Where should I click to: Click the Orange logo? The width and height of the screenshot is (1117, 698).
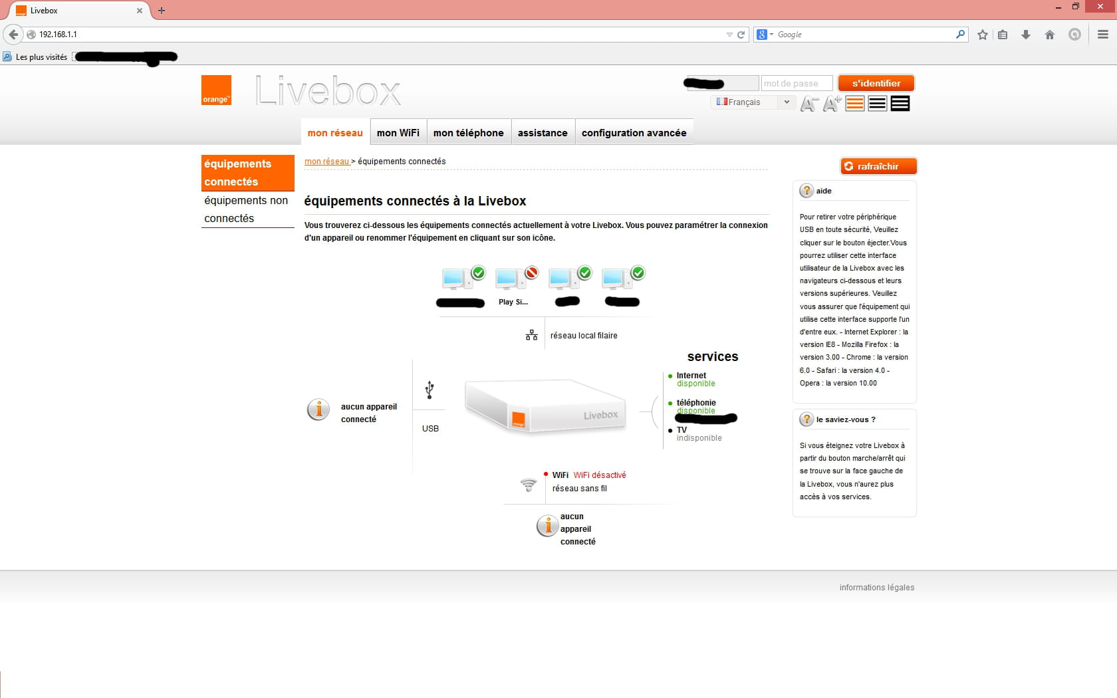(216, 90)
